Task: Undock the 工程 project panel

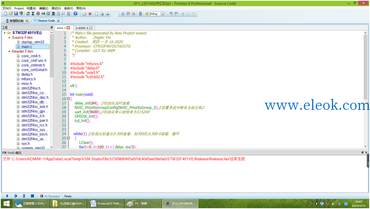Action: (x=51, y=27)
